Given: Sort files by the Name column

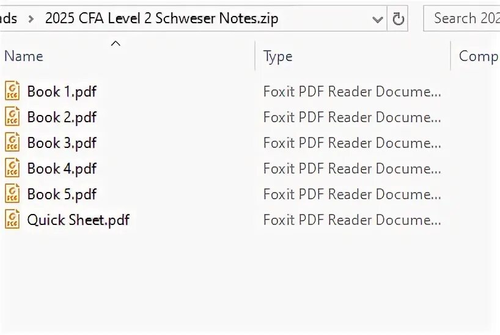Looking at the screenshot, I should pos(24,56).
